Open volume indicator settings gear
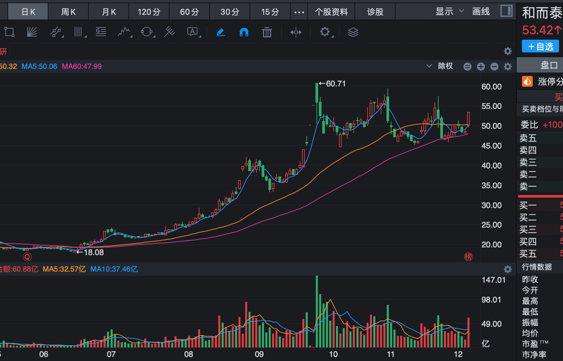563x361 pixels. [x=508, y=269]
